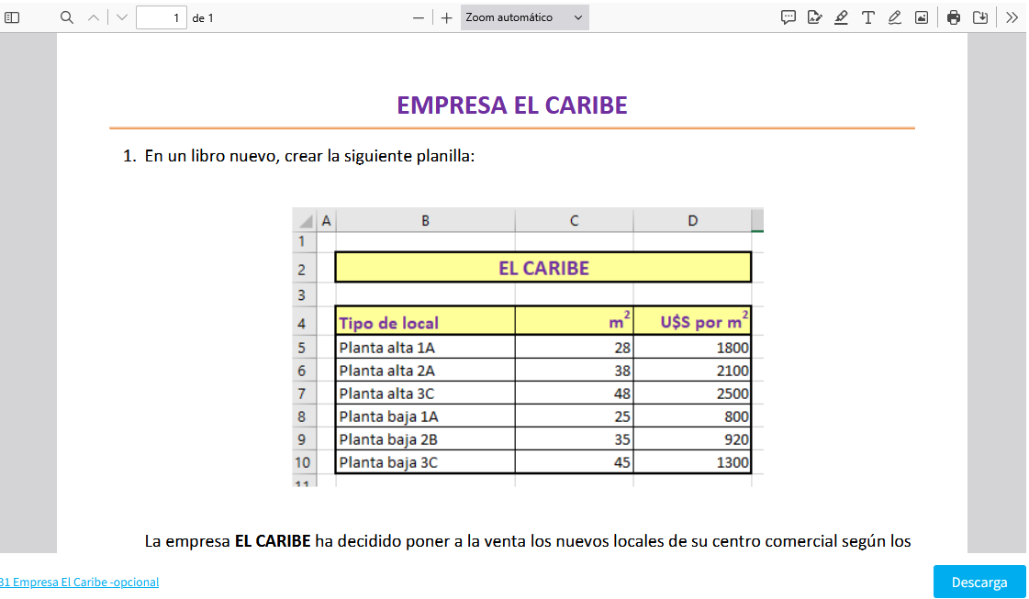Print the document

coord(954,17)
